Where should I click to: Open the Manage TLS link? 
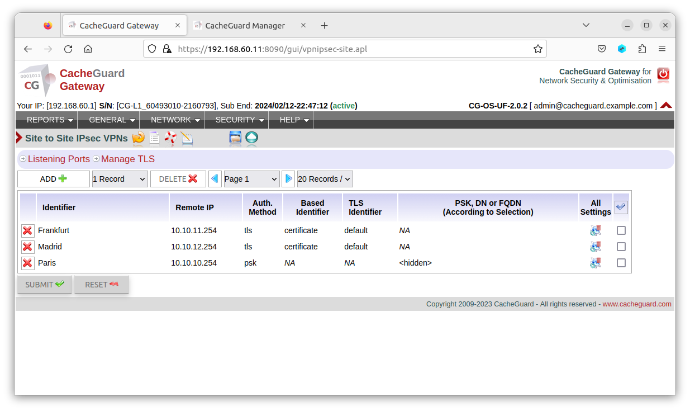click(x=128, y=159)
